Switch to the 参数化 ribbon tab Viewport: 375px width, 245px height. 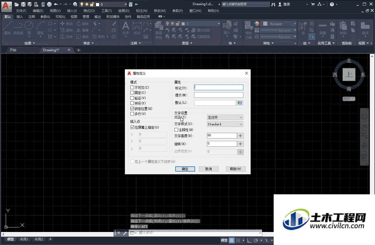tap(46, 17)
